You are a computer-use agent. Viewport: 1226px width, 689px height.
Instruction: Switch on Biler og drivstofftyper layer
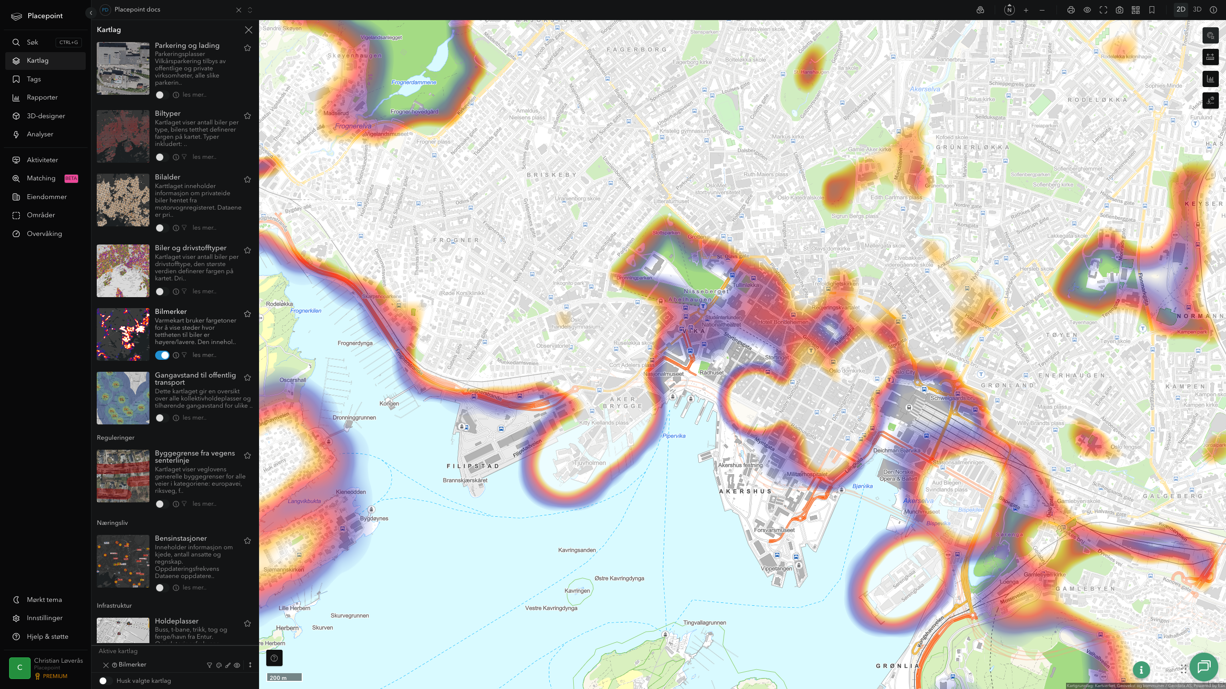pyautogui.click(x=162, y=291)
